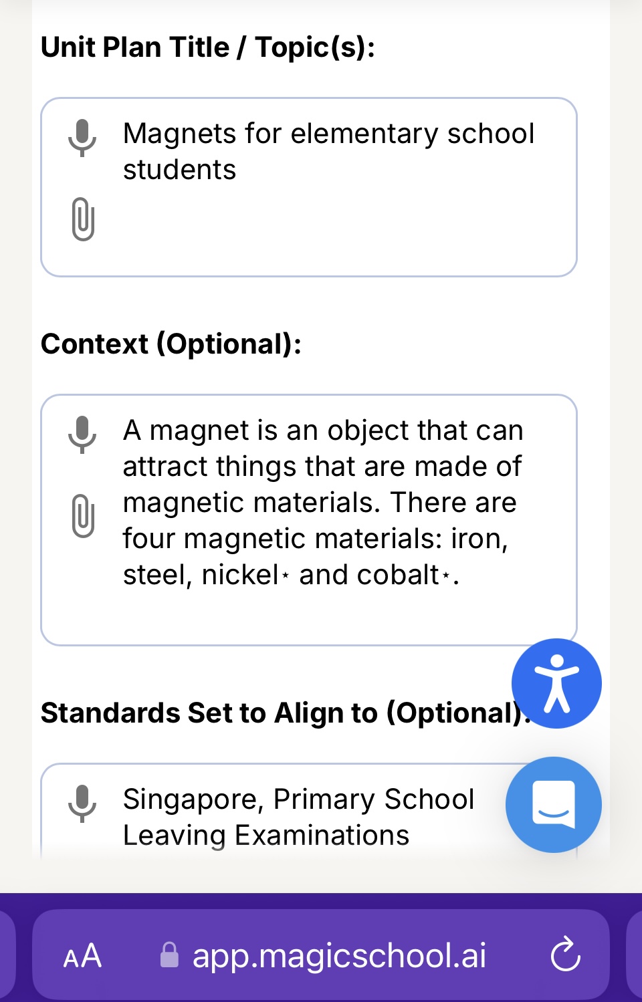Click the paperclip attachment in the Unit Plan Title field

(x=83, y=219)
